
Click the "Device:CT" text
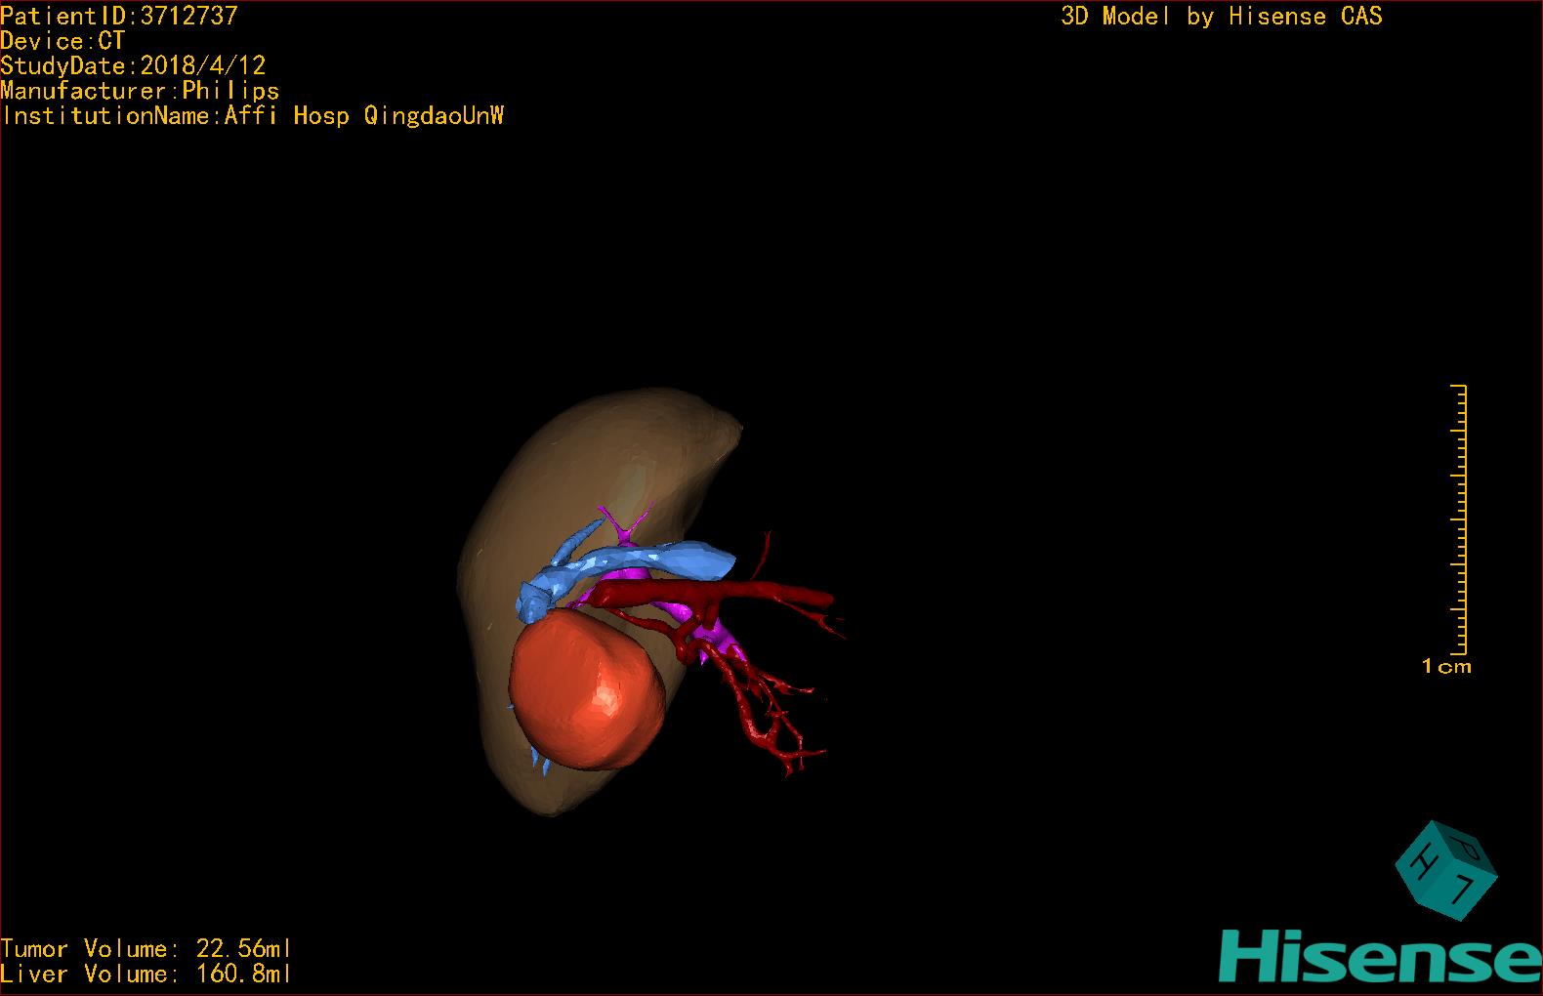pos(63,41)
